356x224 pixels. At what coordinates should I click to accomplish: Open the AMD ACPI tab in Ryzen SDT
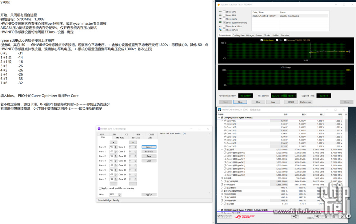(120, 138)
